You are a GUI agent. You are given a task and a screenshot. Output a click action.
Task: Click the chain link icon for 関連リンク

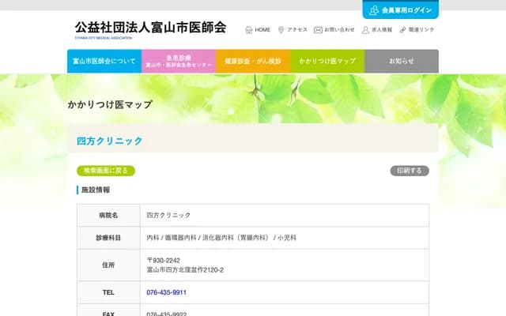[x=402, y=30]
